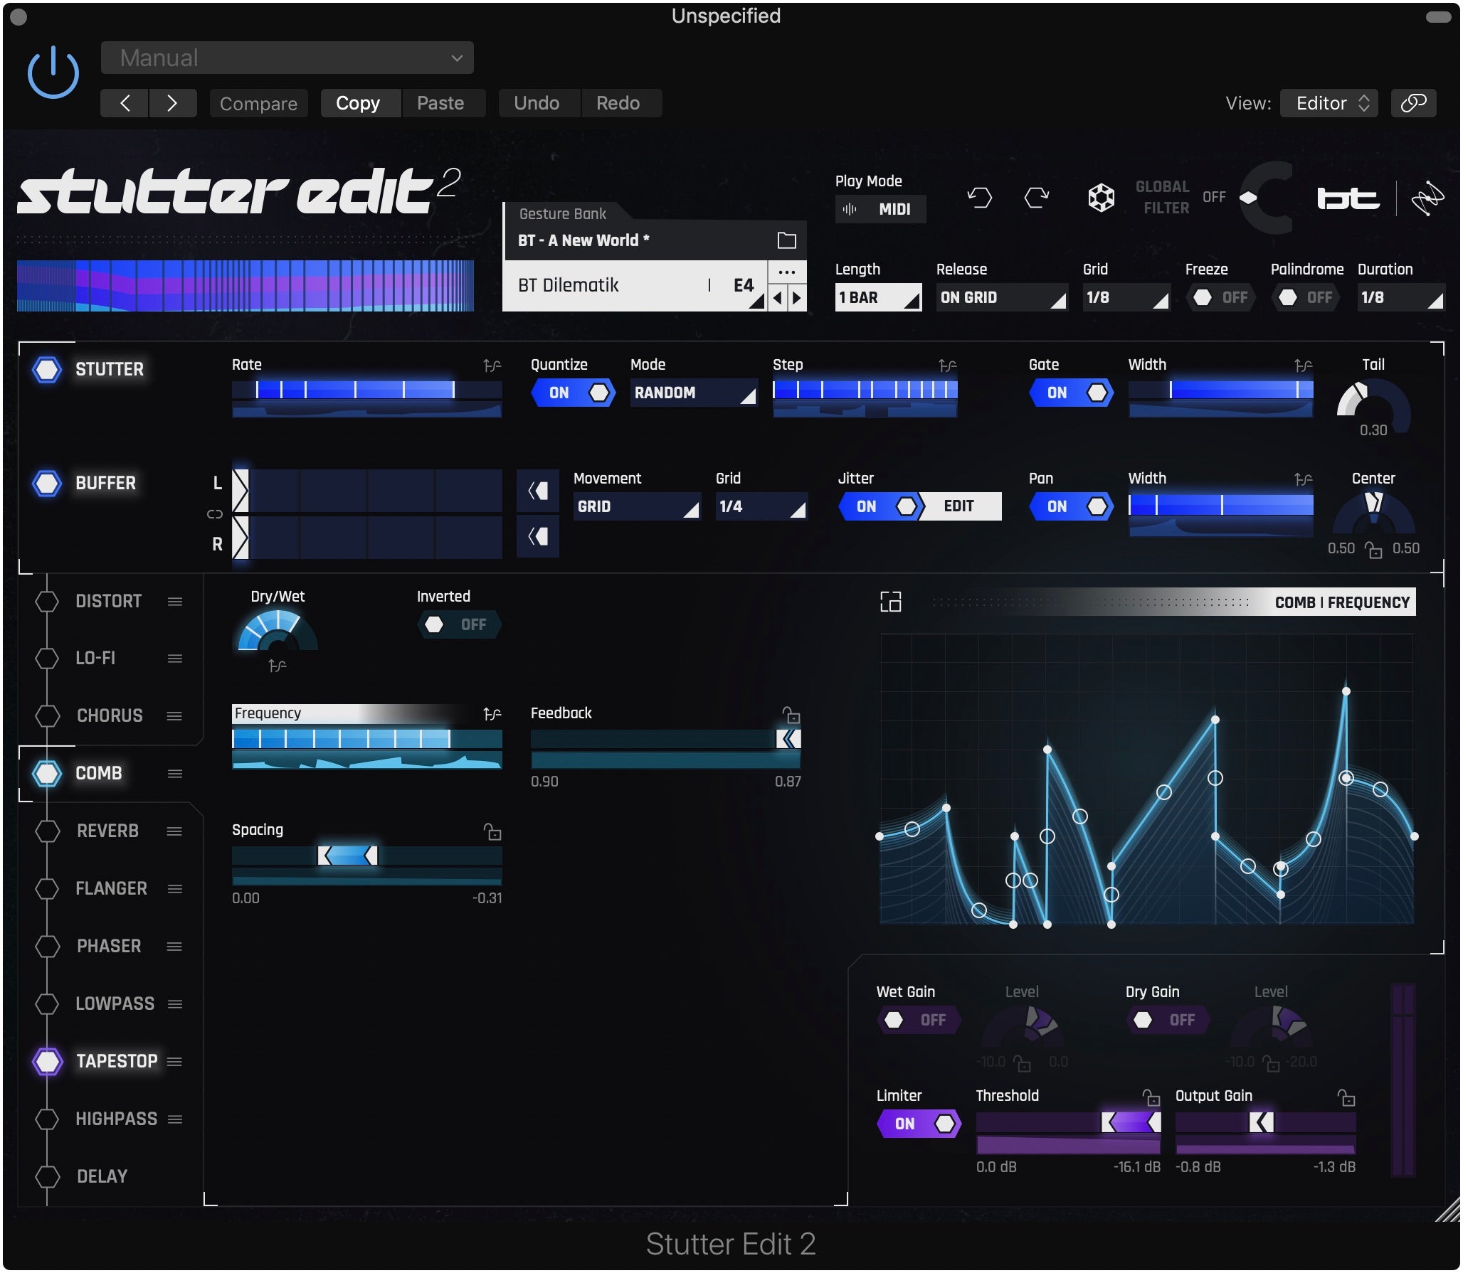Change the Length from 1 BAR

click(878, 297)
